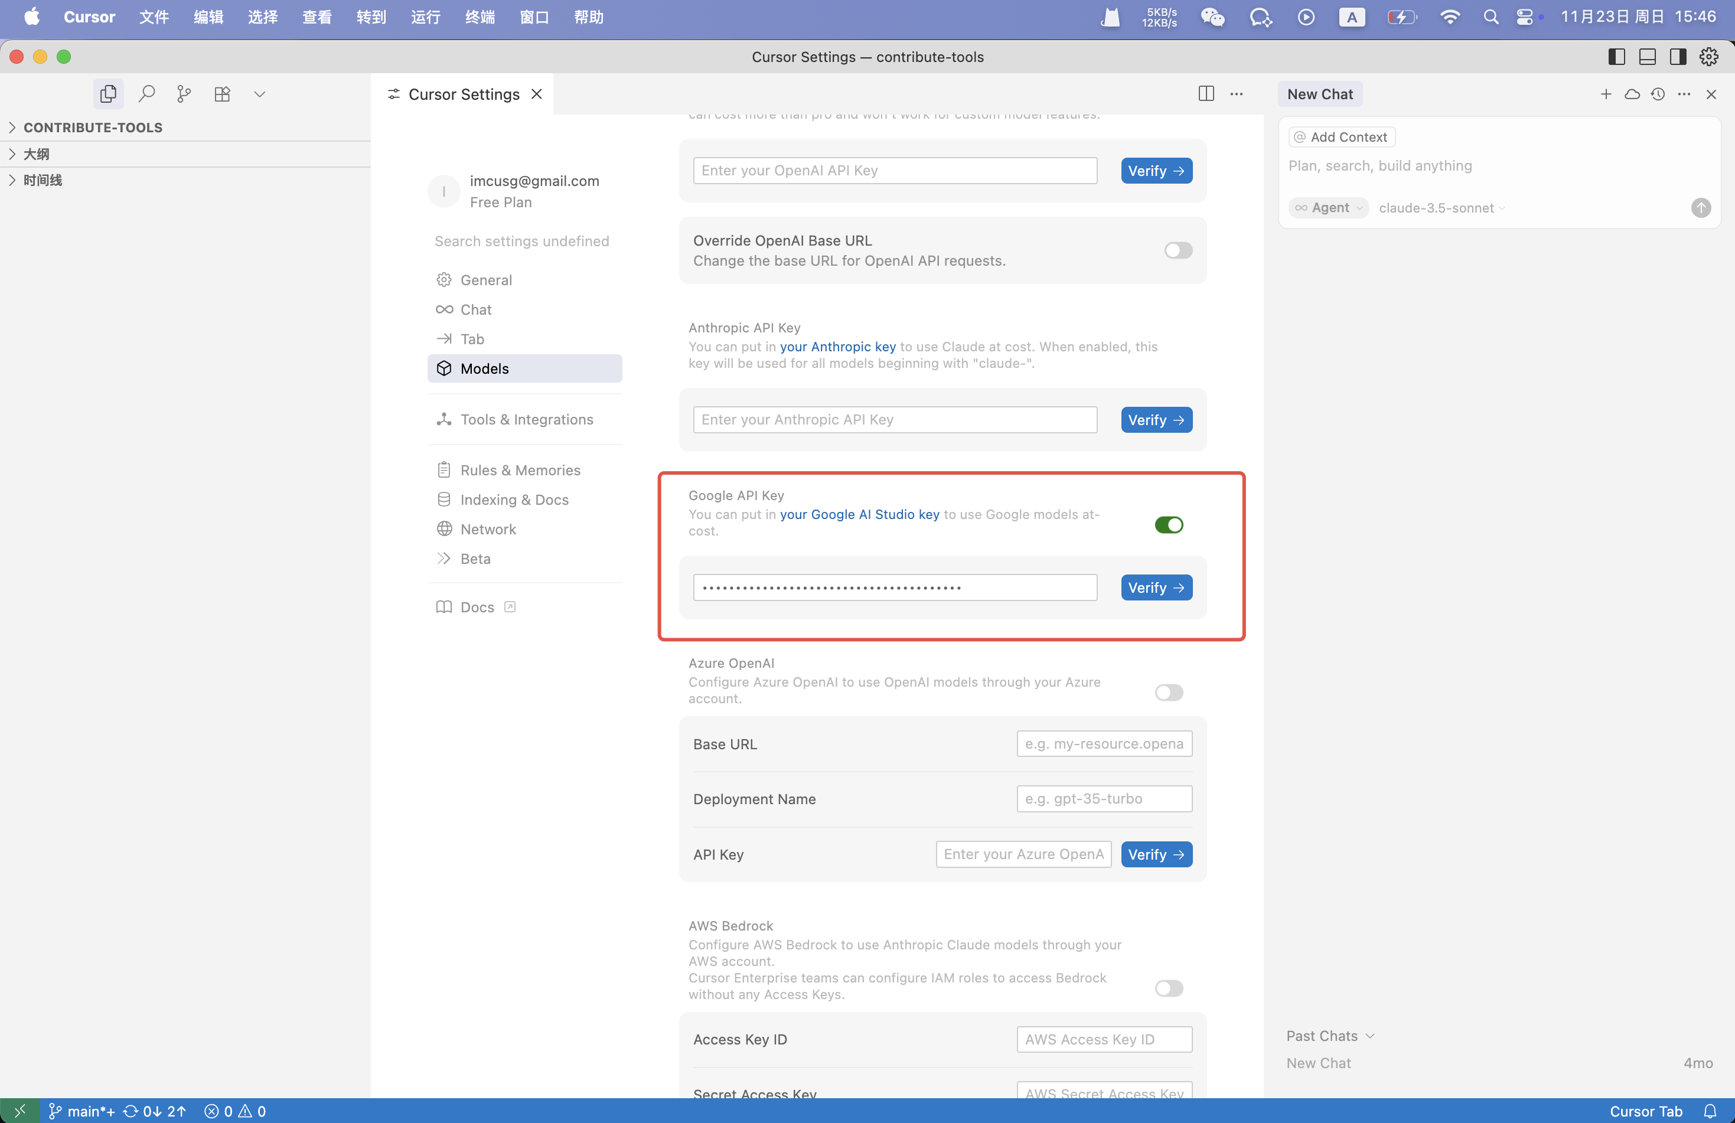
Task: Open the Search magnifier in sidebar
Action: [146, 94]
